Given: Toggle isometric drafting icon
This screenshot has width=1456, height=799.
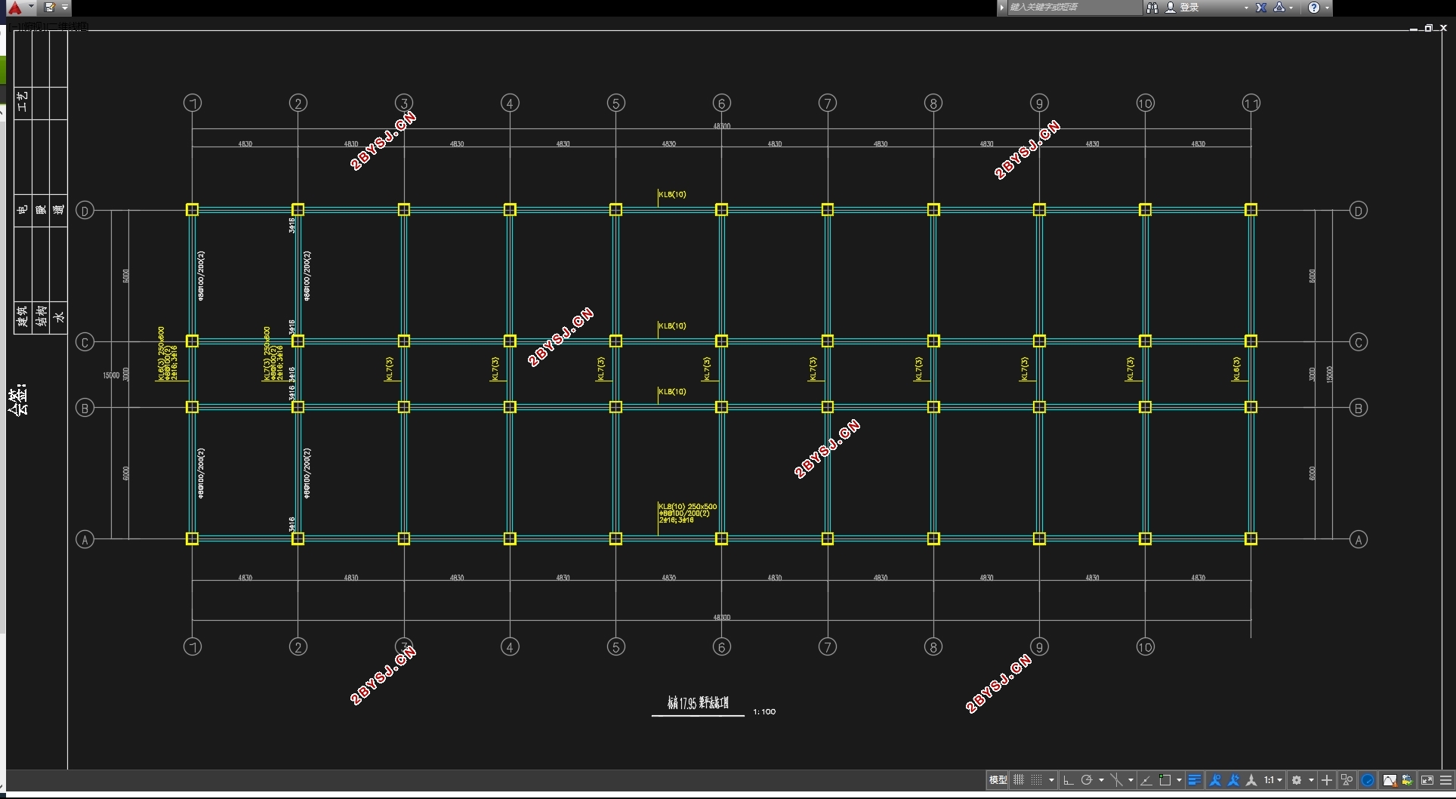Looking at the screenshot, I should point(1117,780).
